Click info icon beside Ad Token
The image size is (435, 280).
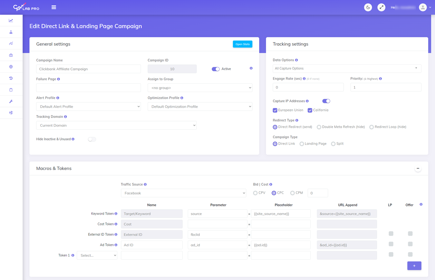[116, 245]
